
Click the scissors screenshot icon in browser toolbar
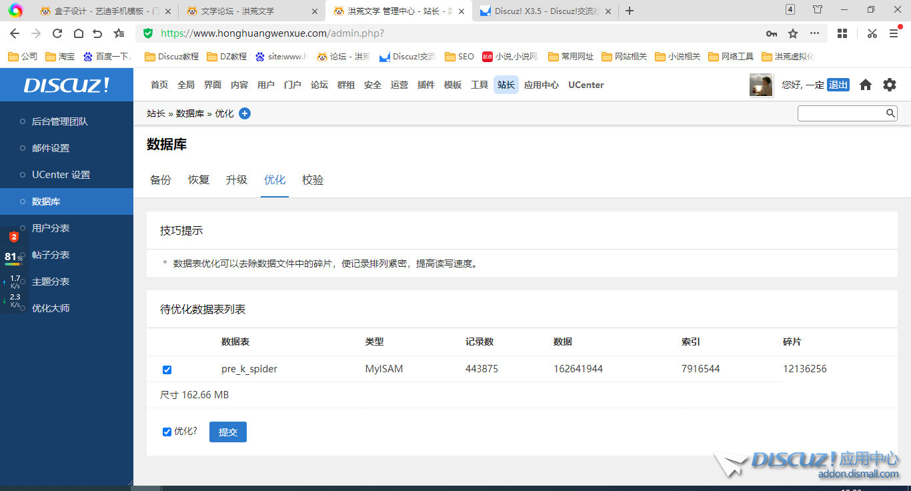(872, 33)
